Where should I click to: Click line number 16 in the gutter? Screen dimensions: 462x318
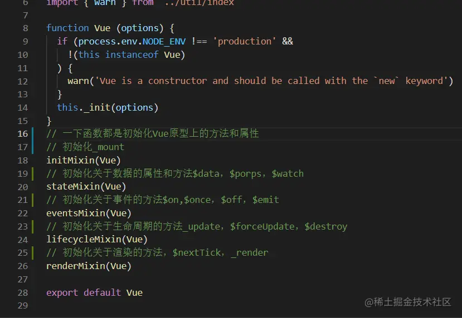23,134
